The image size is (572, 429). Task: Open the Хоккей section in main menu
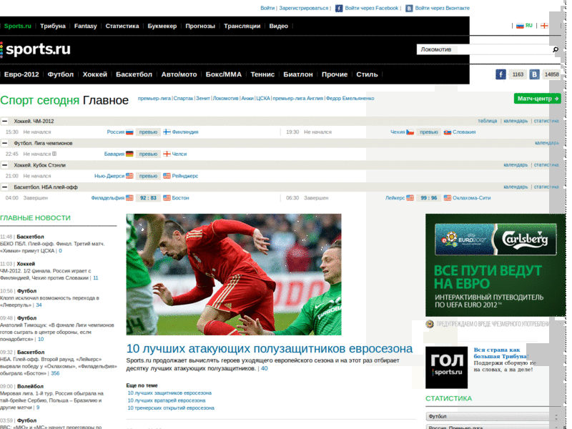point(95,74)
